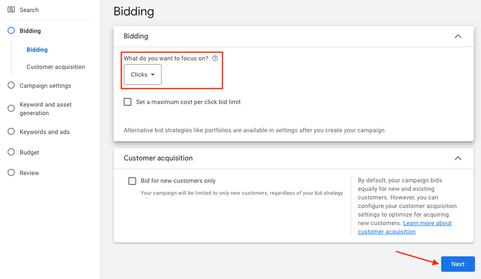Click the Search icon in the sidebar

11,9
